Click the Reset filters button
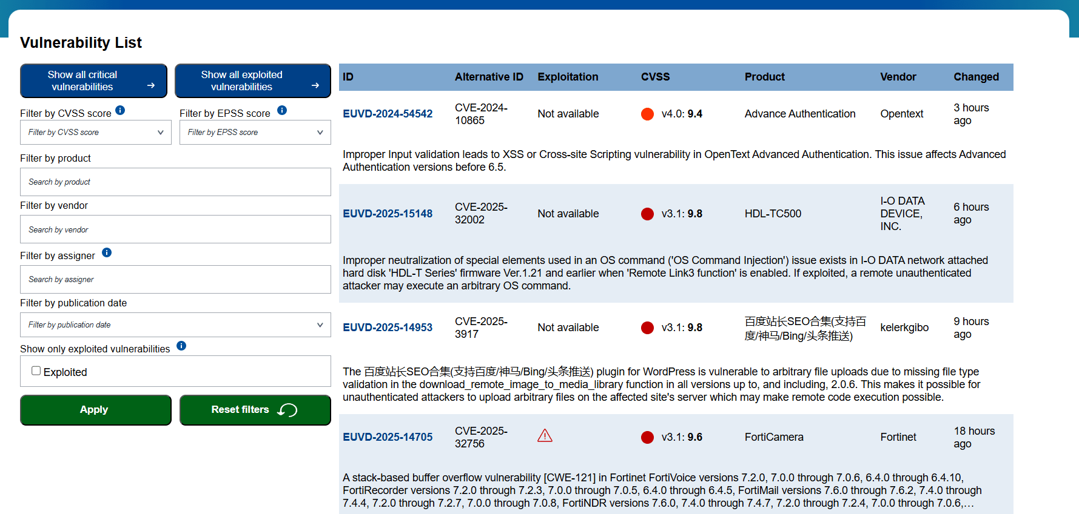1079x514 pixels. (255, 410)
